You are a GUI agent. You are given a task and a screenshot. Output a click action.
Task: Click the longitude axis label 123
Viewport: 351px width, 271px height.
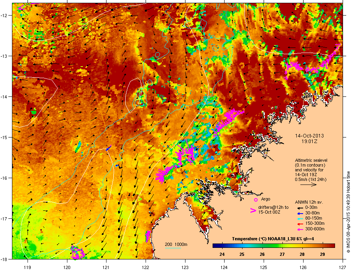coord(185,267)
